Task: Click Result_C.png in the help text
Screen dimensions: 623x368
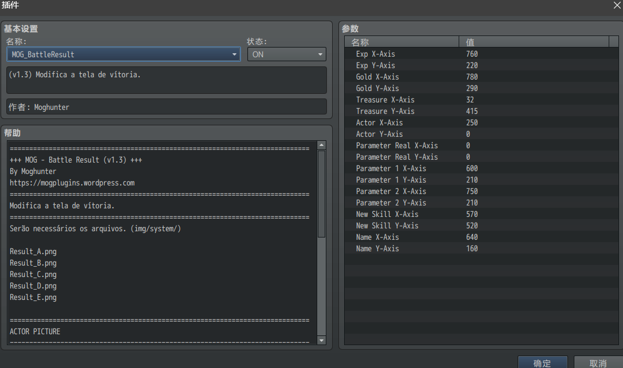Action: tap(33, 275)
